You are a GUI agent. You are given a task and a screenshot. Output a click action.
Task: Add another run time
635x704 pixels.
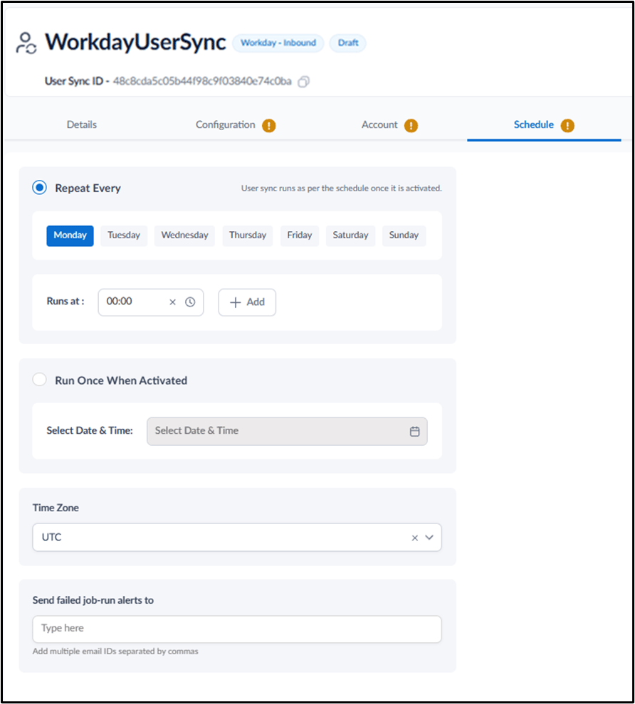[247, 302]
